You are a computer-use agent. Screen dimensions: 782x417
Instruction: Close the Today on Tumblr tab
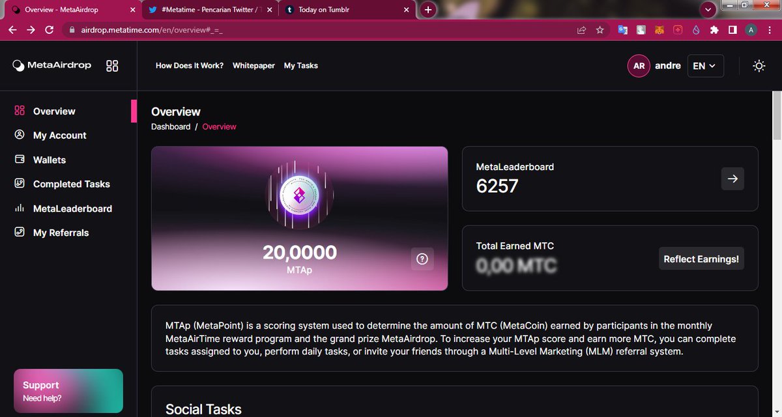point(407,10)
